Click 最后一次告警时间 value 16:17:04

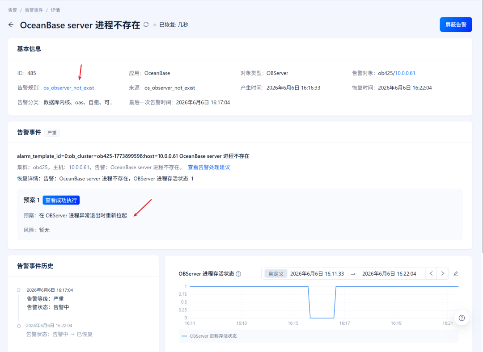[x=203, y=102]
